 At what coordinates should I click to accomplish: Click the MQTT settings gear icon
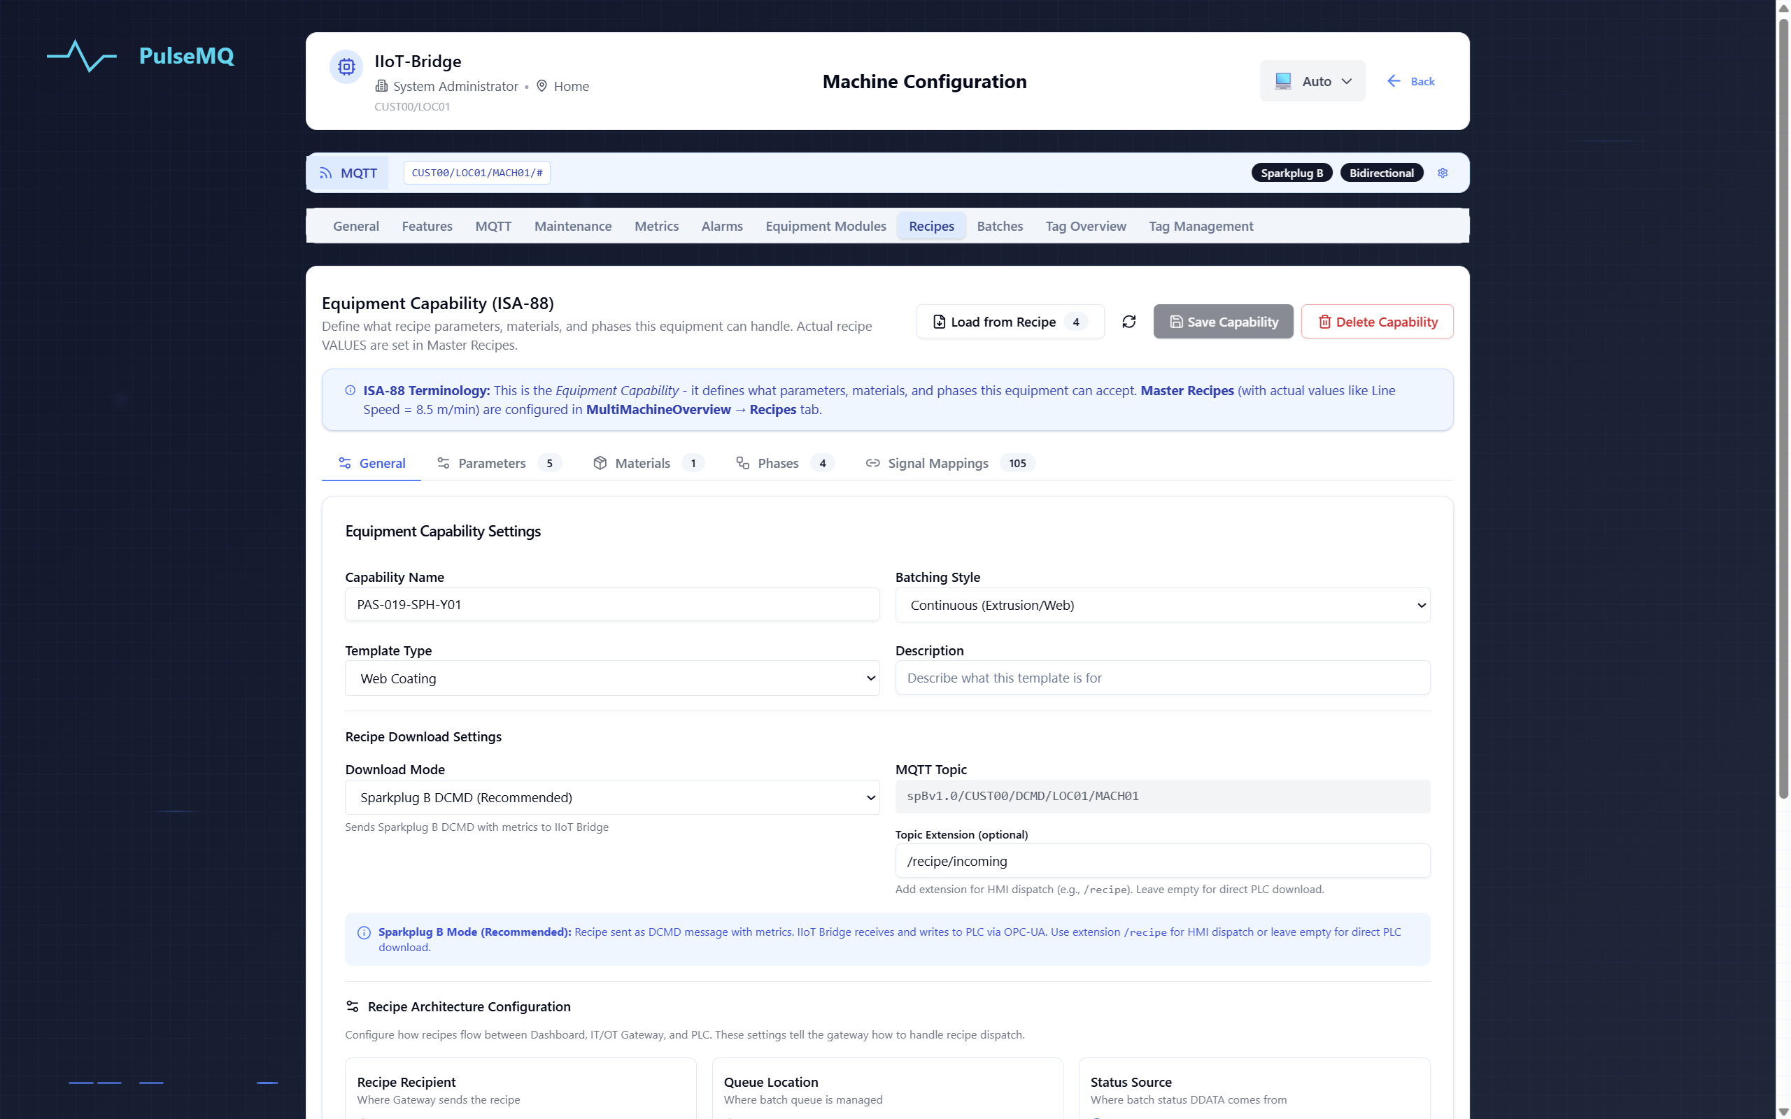1443,173
